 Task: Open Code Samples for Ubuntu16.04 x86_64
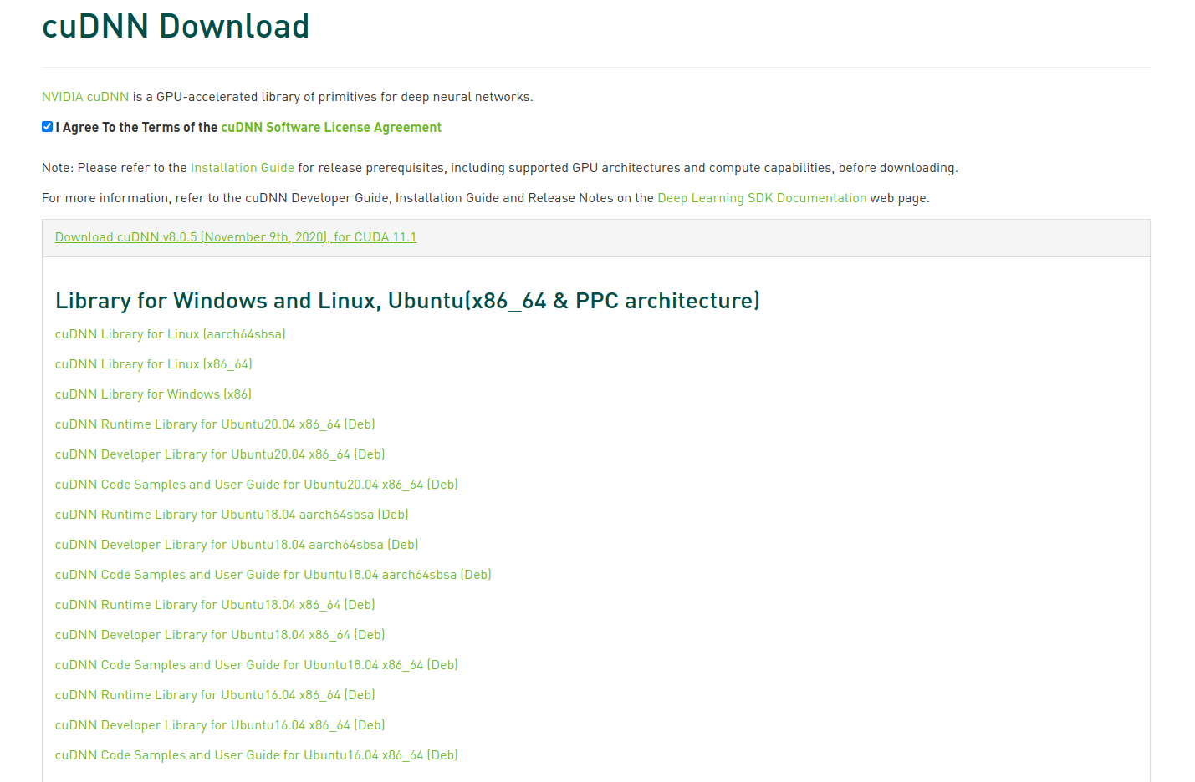point(256,754)
